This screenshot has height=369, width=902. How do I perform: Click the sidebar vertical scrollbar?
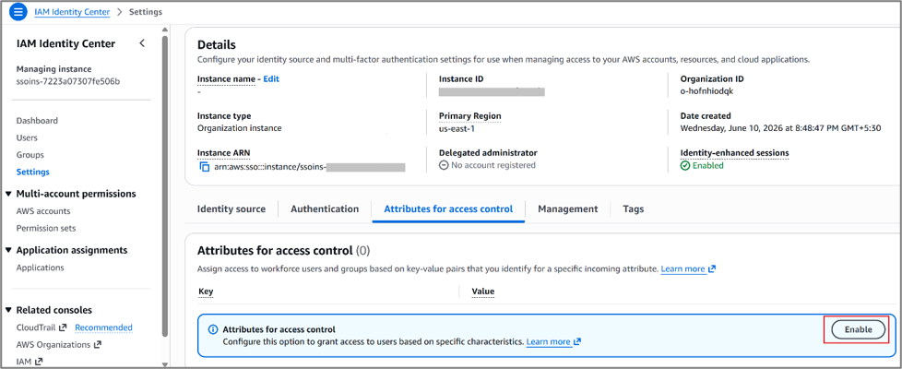[x=165, y=184]
